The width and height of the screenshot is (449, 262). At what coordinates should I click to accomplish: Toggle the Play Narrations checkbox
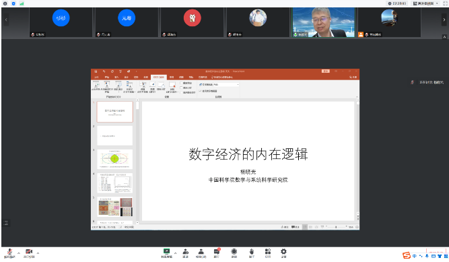pos(181,83)
